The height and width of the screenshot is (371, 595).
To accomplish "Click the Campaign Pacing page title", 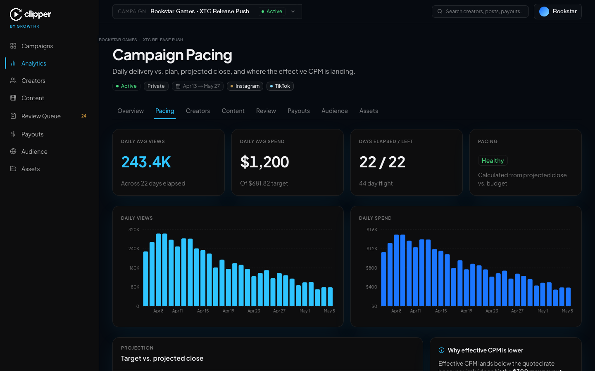I will [x=172, y=55].
